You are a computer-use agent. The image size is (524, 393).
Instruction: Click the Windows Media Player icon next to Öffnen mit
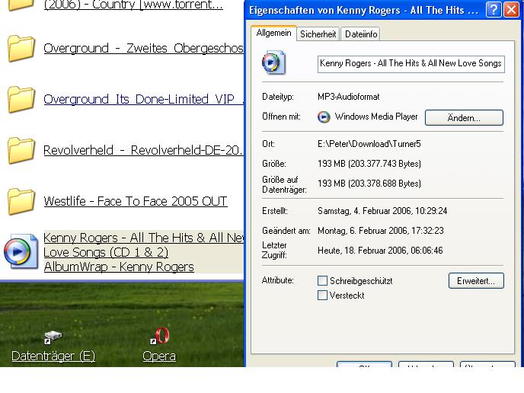324,117
